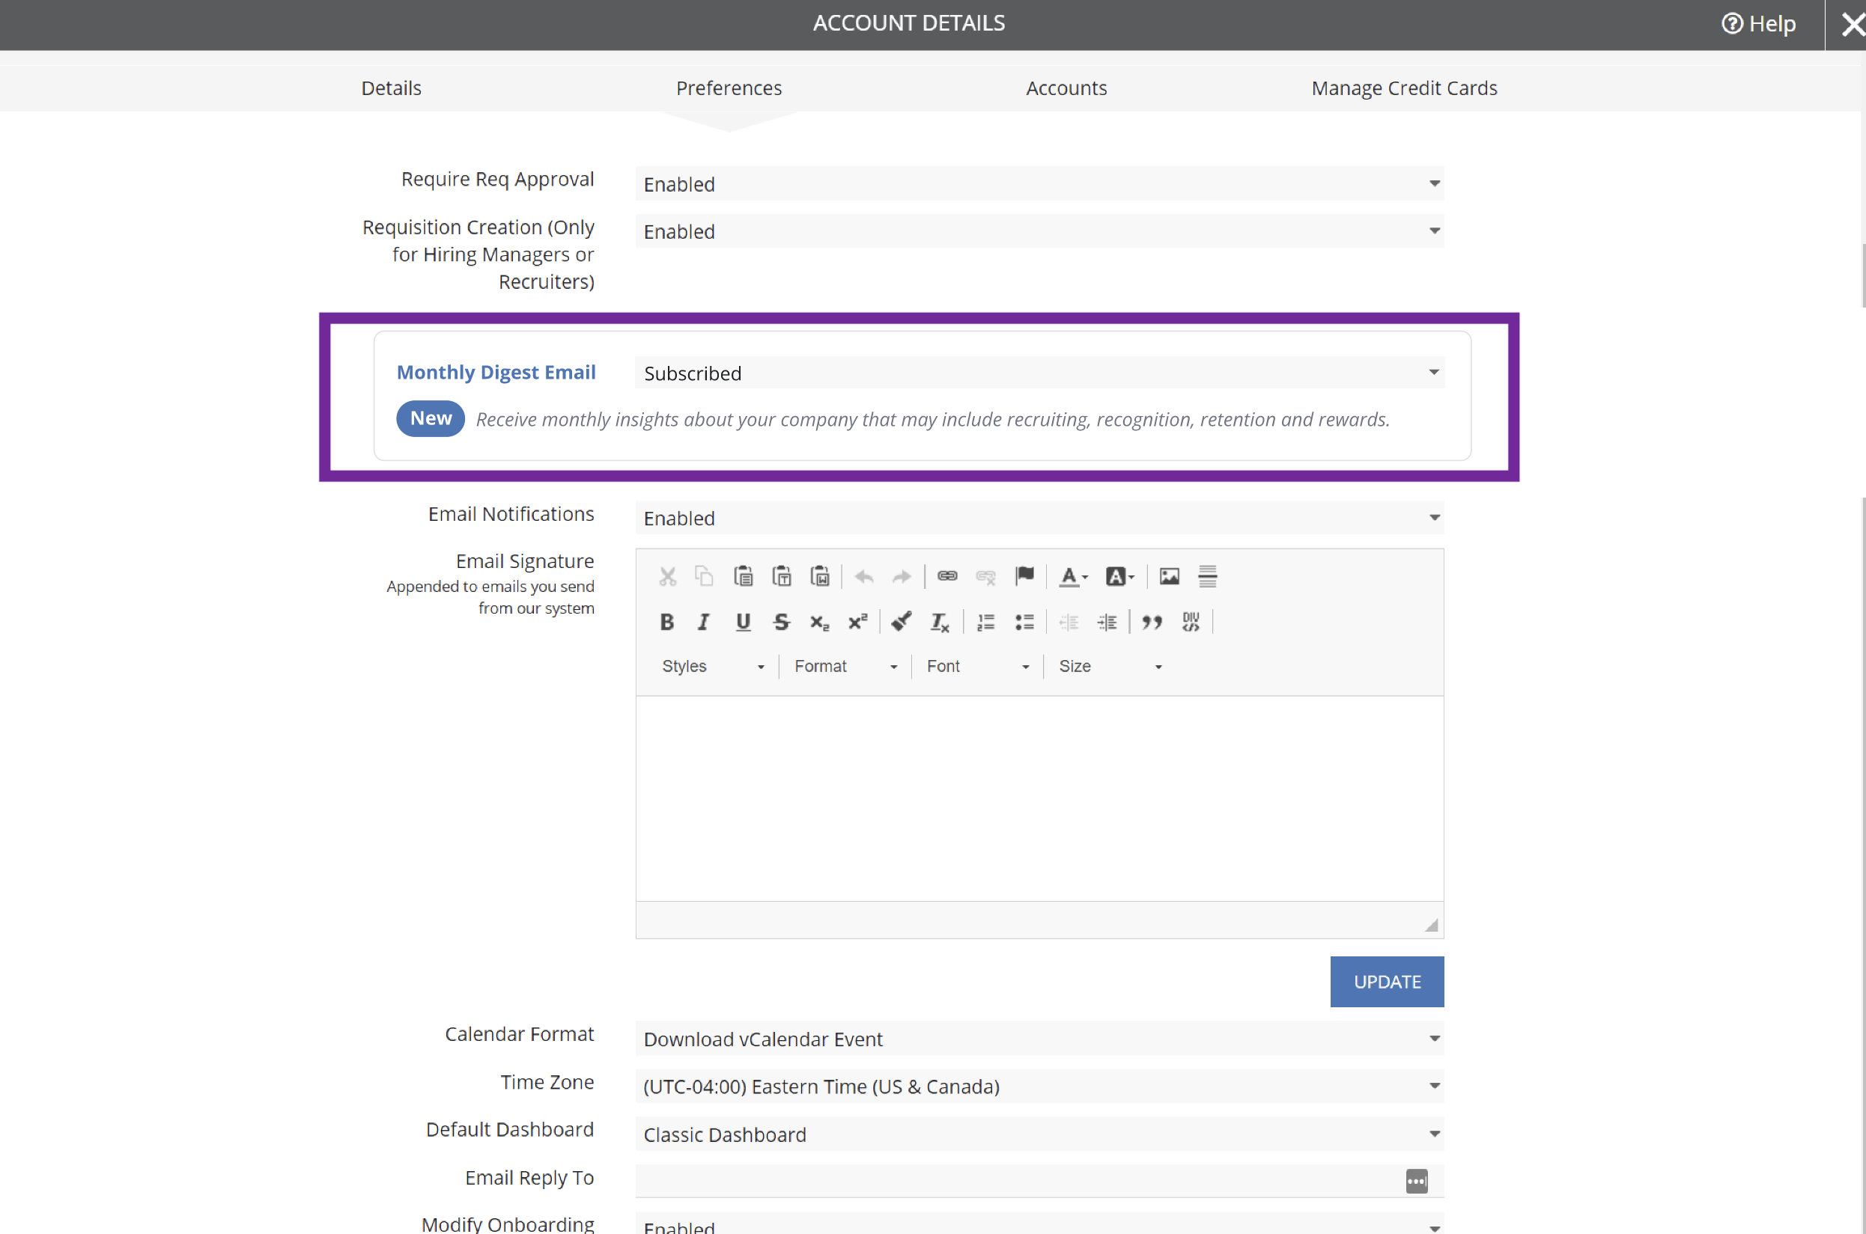Viewport: 1866px width, 1234px height.
Task: Click the Unlink icon
Action: coord(985,577)
